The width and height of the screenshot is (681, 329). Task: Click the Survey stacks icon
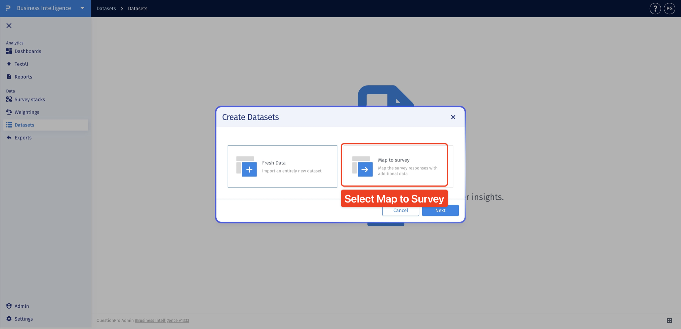[9, 99]
